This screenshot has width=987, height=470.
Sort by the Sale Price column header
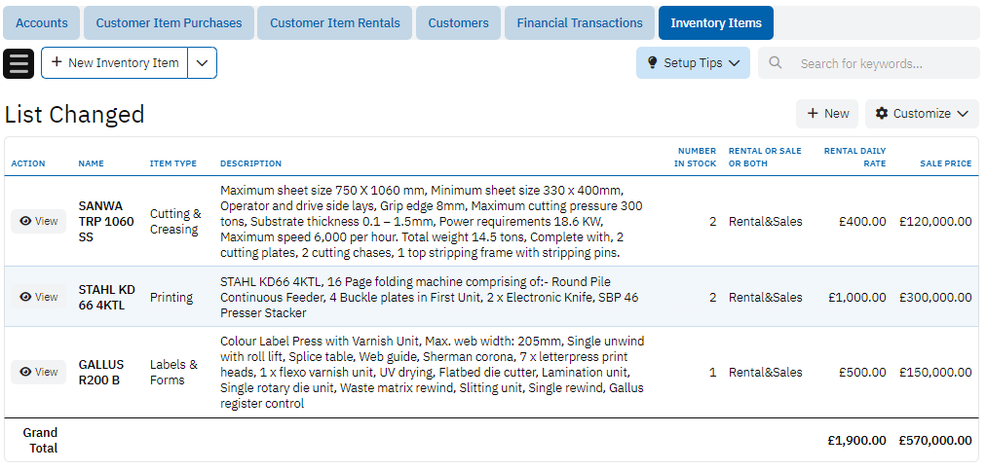point(945,163)
